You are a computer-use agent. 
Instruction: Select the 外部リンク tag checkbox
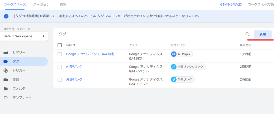coord(60,79)
